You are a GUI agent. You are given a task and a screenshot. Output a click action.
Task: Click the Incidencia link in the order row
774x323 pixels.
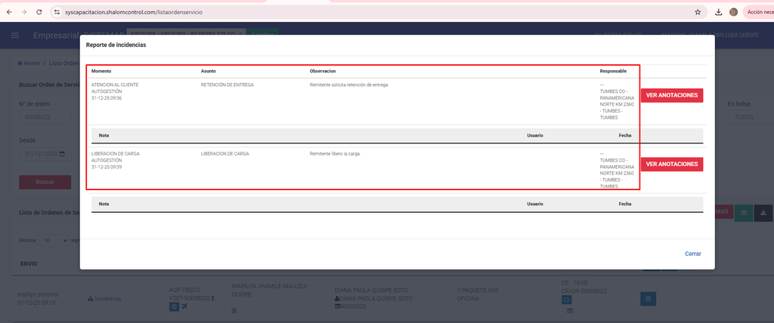tap(105, 299)
